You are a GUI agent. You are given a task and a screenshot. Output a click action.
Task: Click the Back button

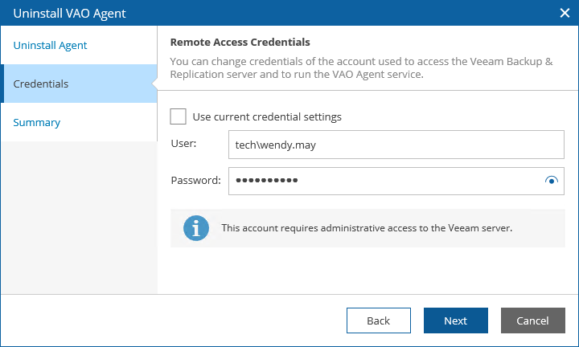point(378,320)
